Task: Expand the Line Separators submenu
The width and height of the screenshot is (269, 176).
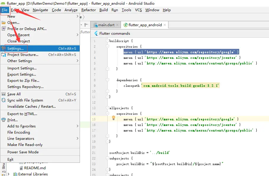Action: click(40, 139)
